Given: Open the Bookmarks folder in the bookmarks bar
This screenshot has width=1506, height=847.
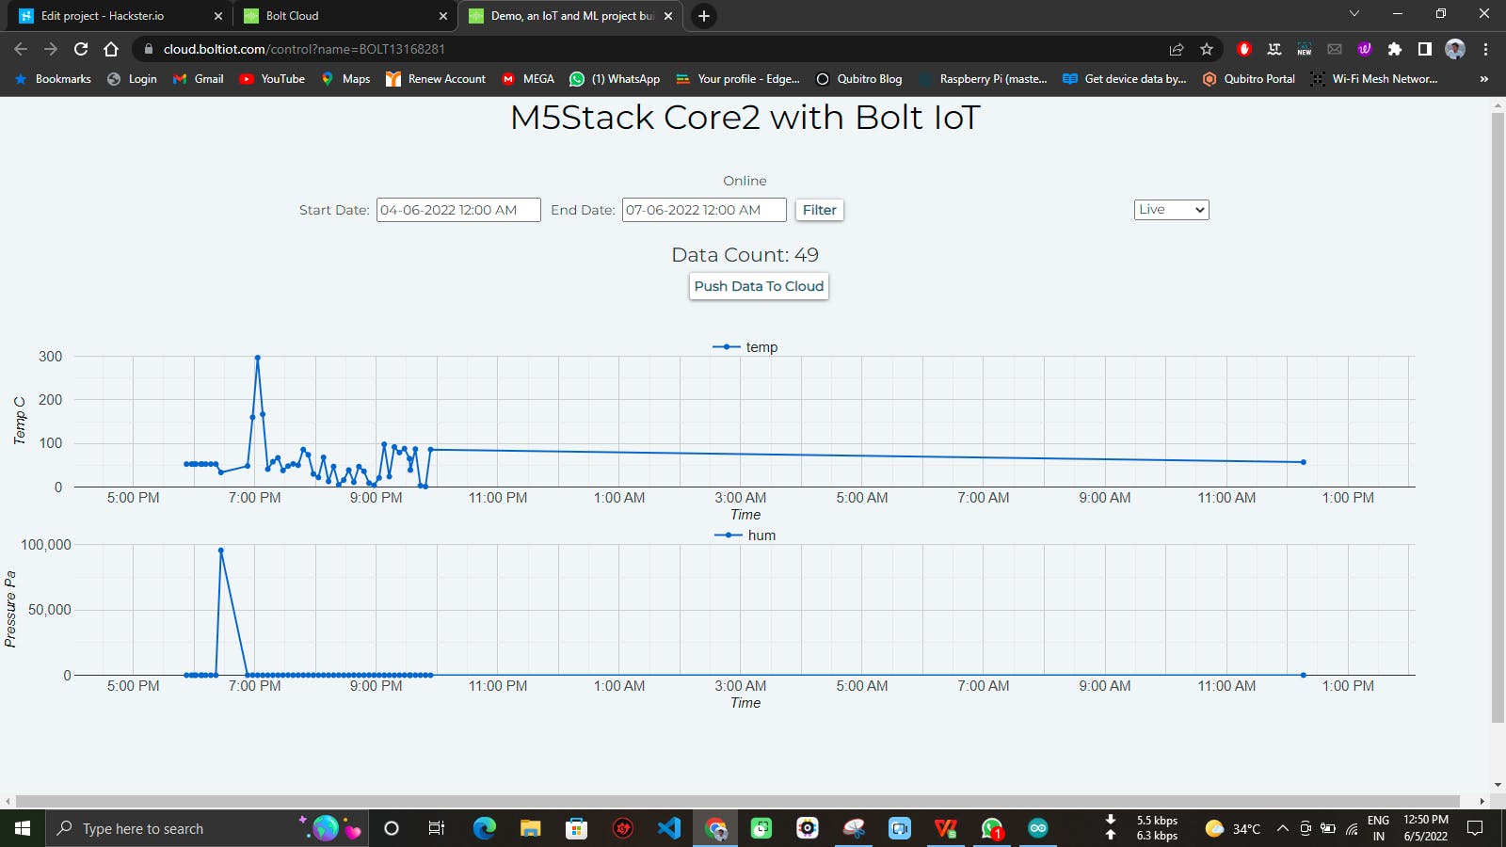Looking at the screenshot, I should click(x=53, y=79).
